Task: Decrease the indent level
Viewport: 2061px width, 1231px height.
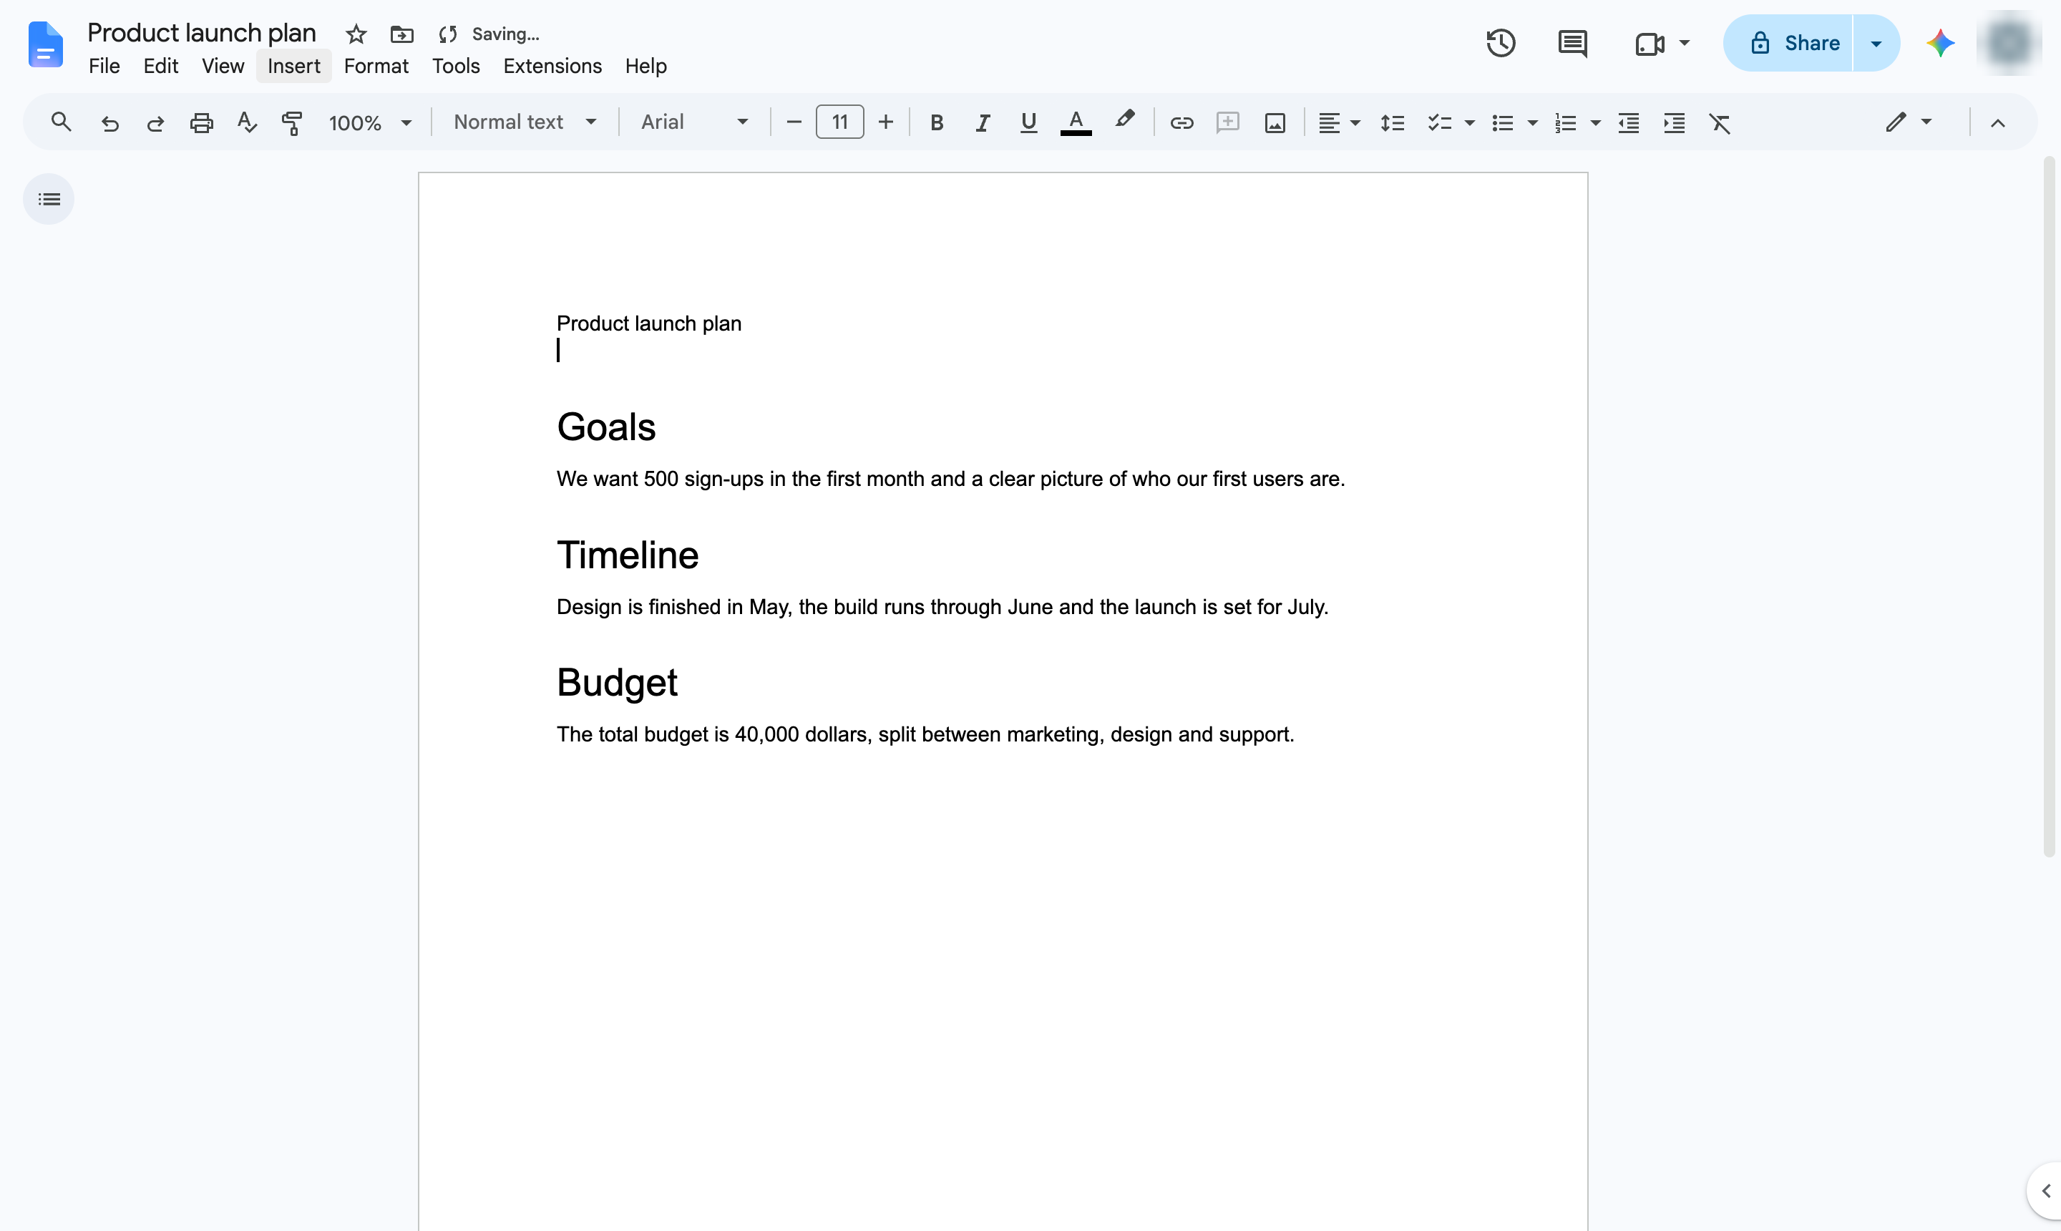Action: tap(1628, 123)
